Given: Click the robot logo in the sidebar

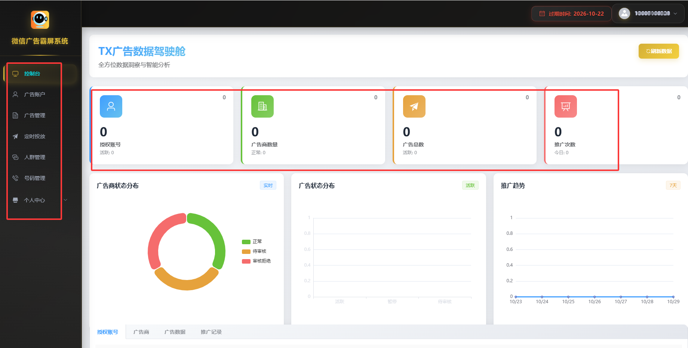Looking at the screenshot, I should tap(40, 19).
